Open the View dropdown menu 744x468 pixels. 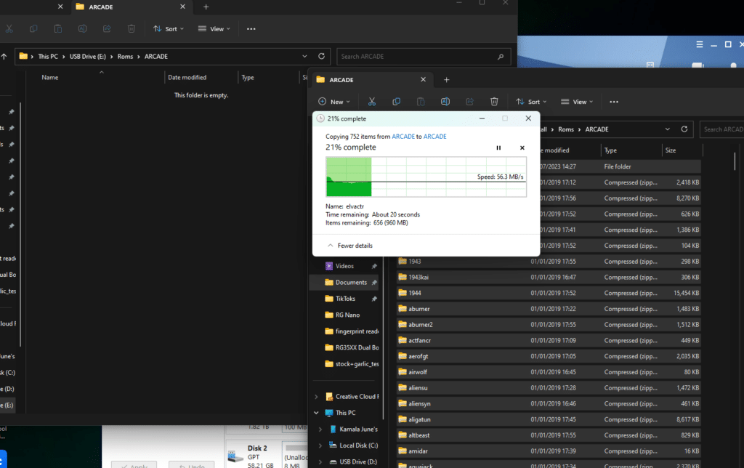click(576, 101)
